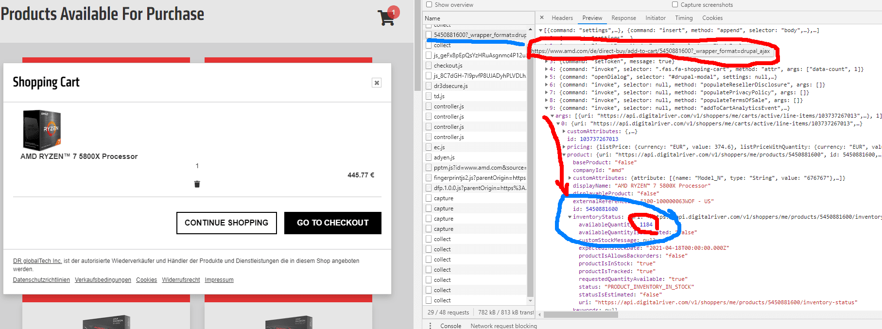Open DR globalTech Inc. link

point(37,261)
